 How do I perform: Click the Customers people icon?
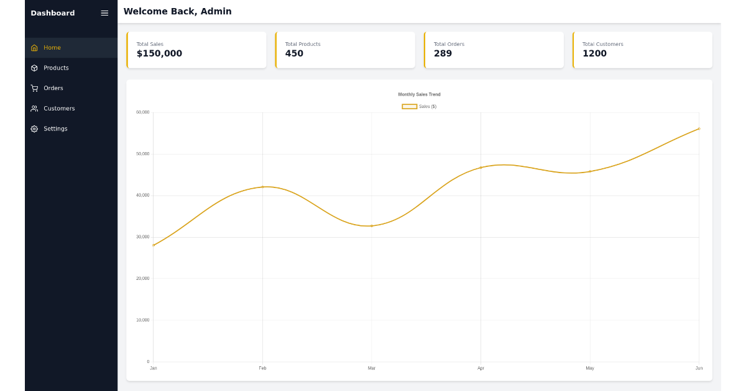[x=34, y=108]
